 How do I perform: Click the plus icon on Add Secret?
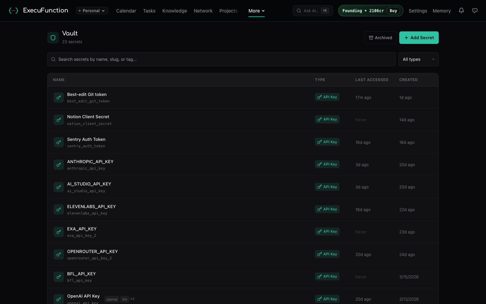pyautogui.click(x=406, y=37)
